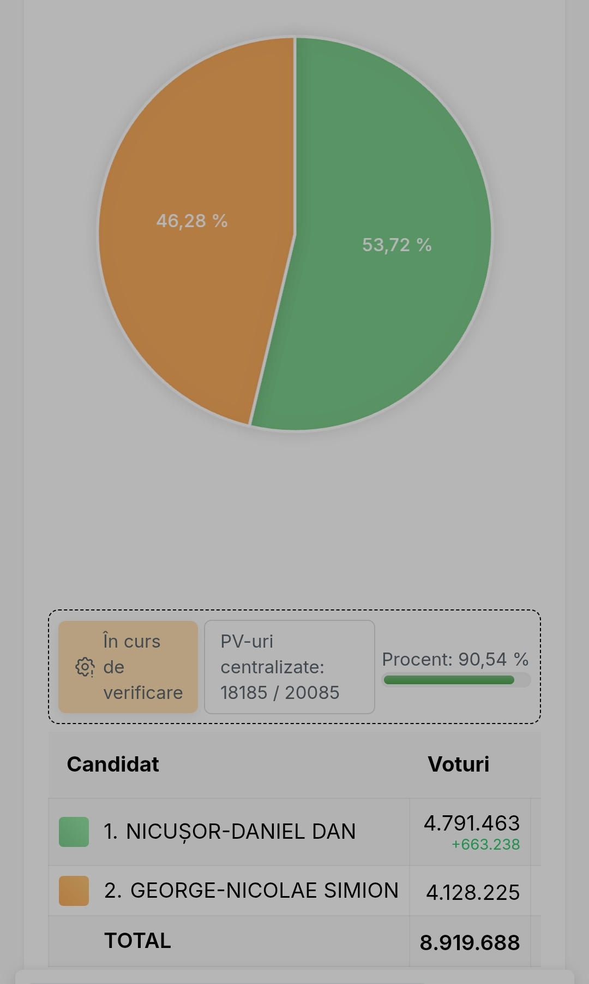589x984 pixels.
Task: Click the 4.128.225 vote count
Action: [473, 892]
